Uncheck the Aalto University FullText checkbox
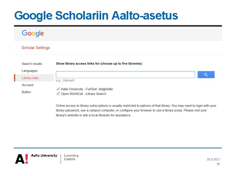Image resolution: width=235 pixels, height=176 pixels. point(58,89)
